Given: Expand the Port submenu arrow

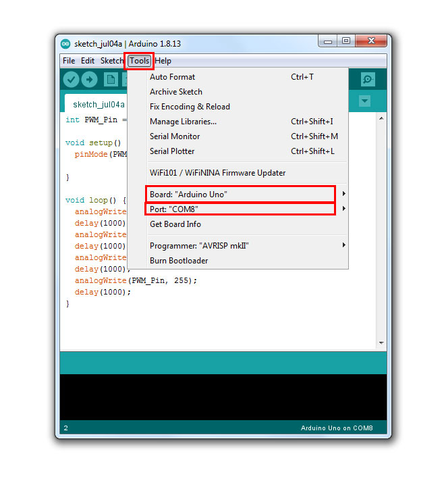Looking at the screenshot, I should (343, 209).
